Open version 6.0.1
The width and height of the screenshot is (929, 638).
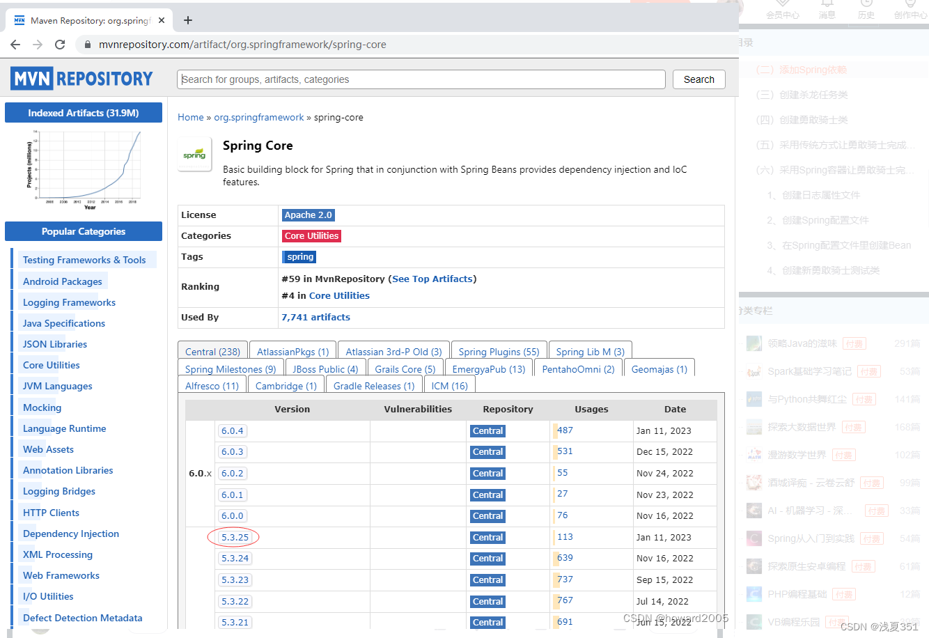232,495
